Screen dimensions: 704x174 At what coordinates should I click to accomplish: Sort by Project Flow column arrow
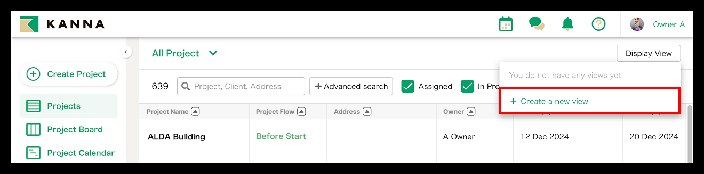coord(301,111)
